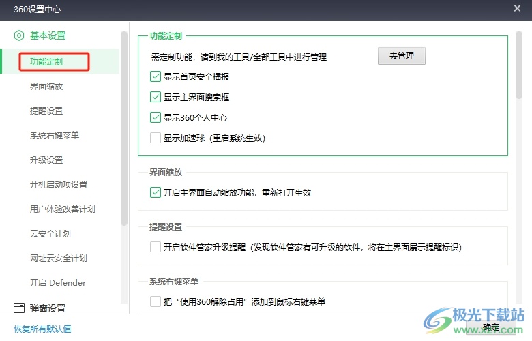
Task: Enable 开启软件管家升级提醒 checkbox
Action: pyautogui.click(x=156, y=247)
